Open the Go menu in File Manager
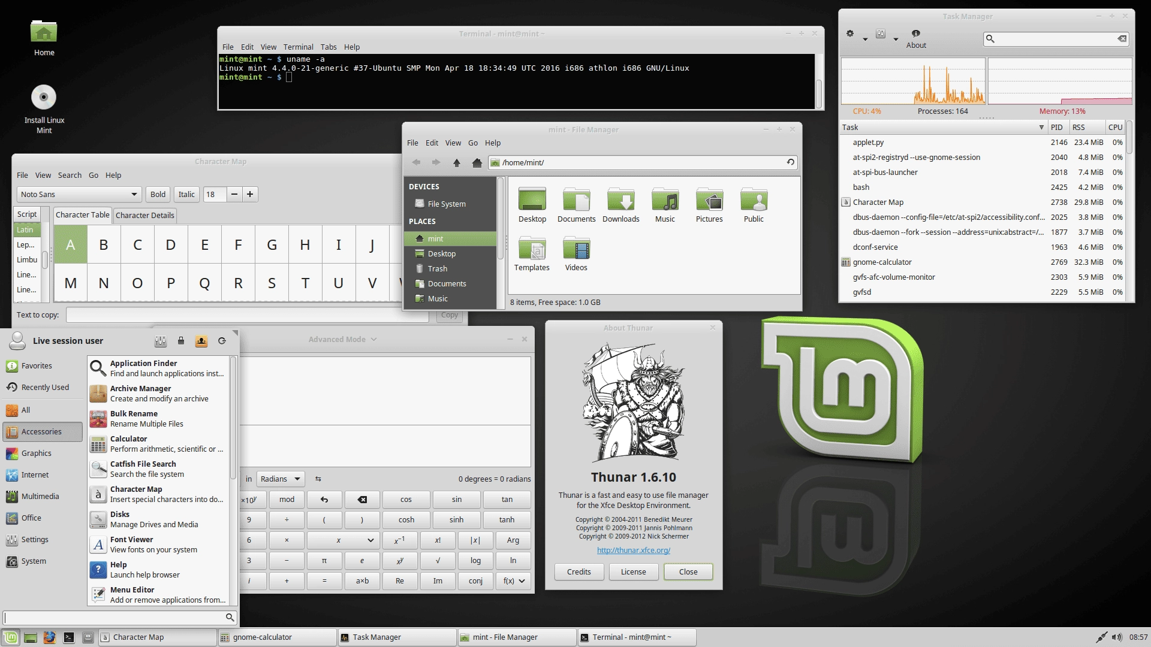 coord(473,143)
